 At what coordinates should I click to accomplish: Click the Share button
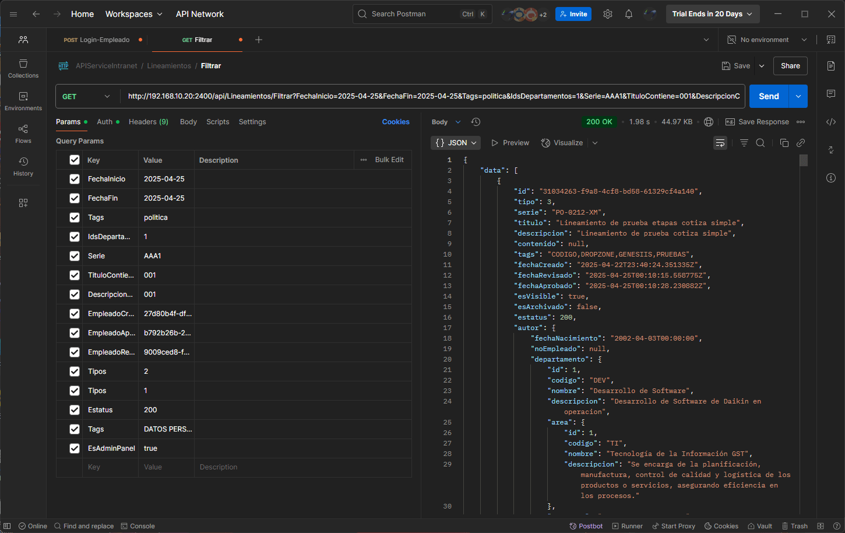click(x=790, y=66)
